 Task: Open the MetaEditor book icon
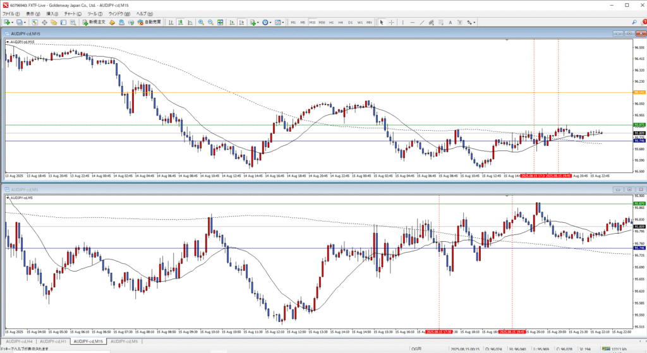pyautogui.click(x=112, y=22)
